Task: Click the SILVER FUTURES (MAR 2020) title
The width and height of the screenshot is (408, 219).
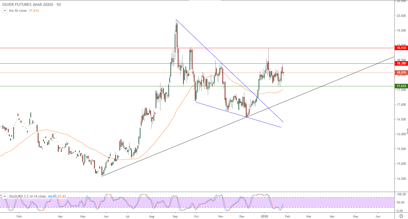Action: coord(28,5)
